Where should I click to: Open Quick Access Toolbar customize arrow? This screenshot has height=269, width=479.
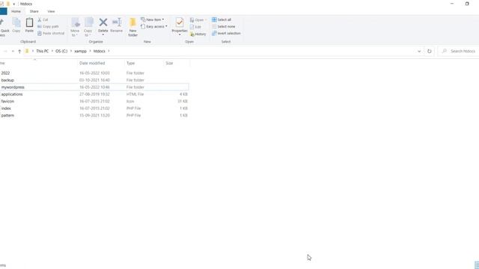[x=14, y=4]
